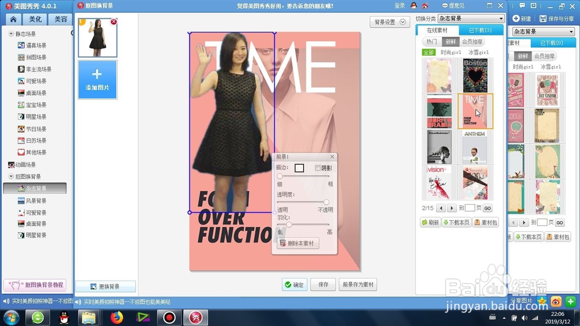This screenshot has width=580, height=326.
Task: Pick the TIME pink magazine thumbnail
Action: (x=476, y=111)
